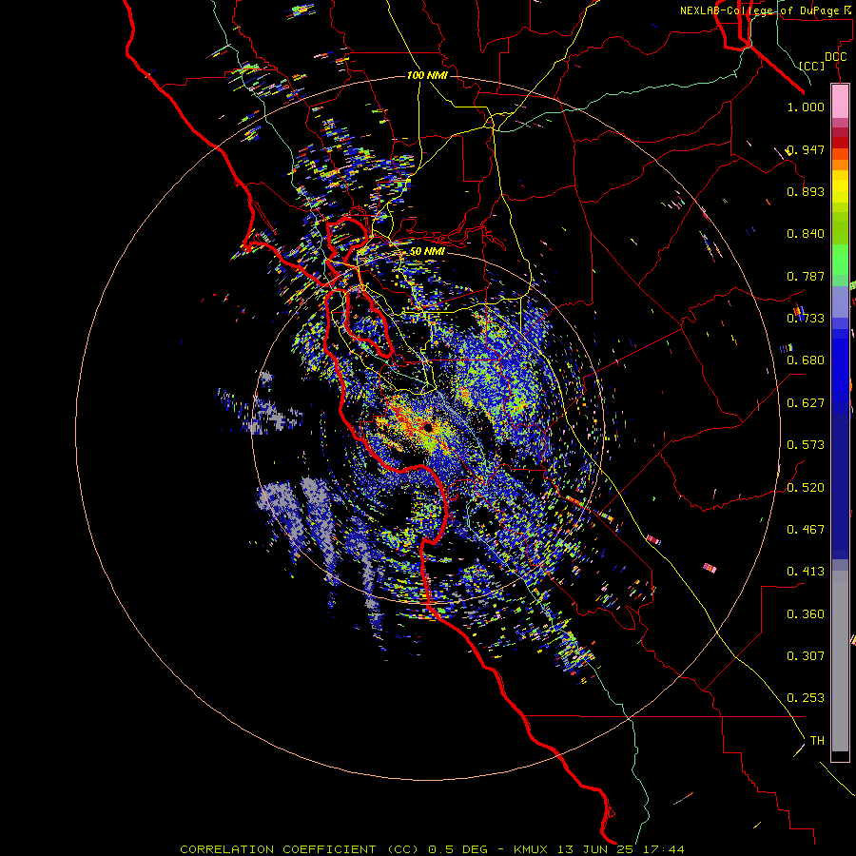Pick the pink swatch atop the color bar
Image resolution: width=856 pixels, height=856 pixels.
tap(840, 101)
